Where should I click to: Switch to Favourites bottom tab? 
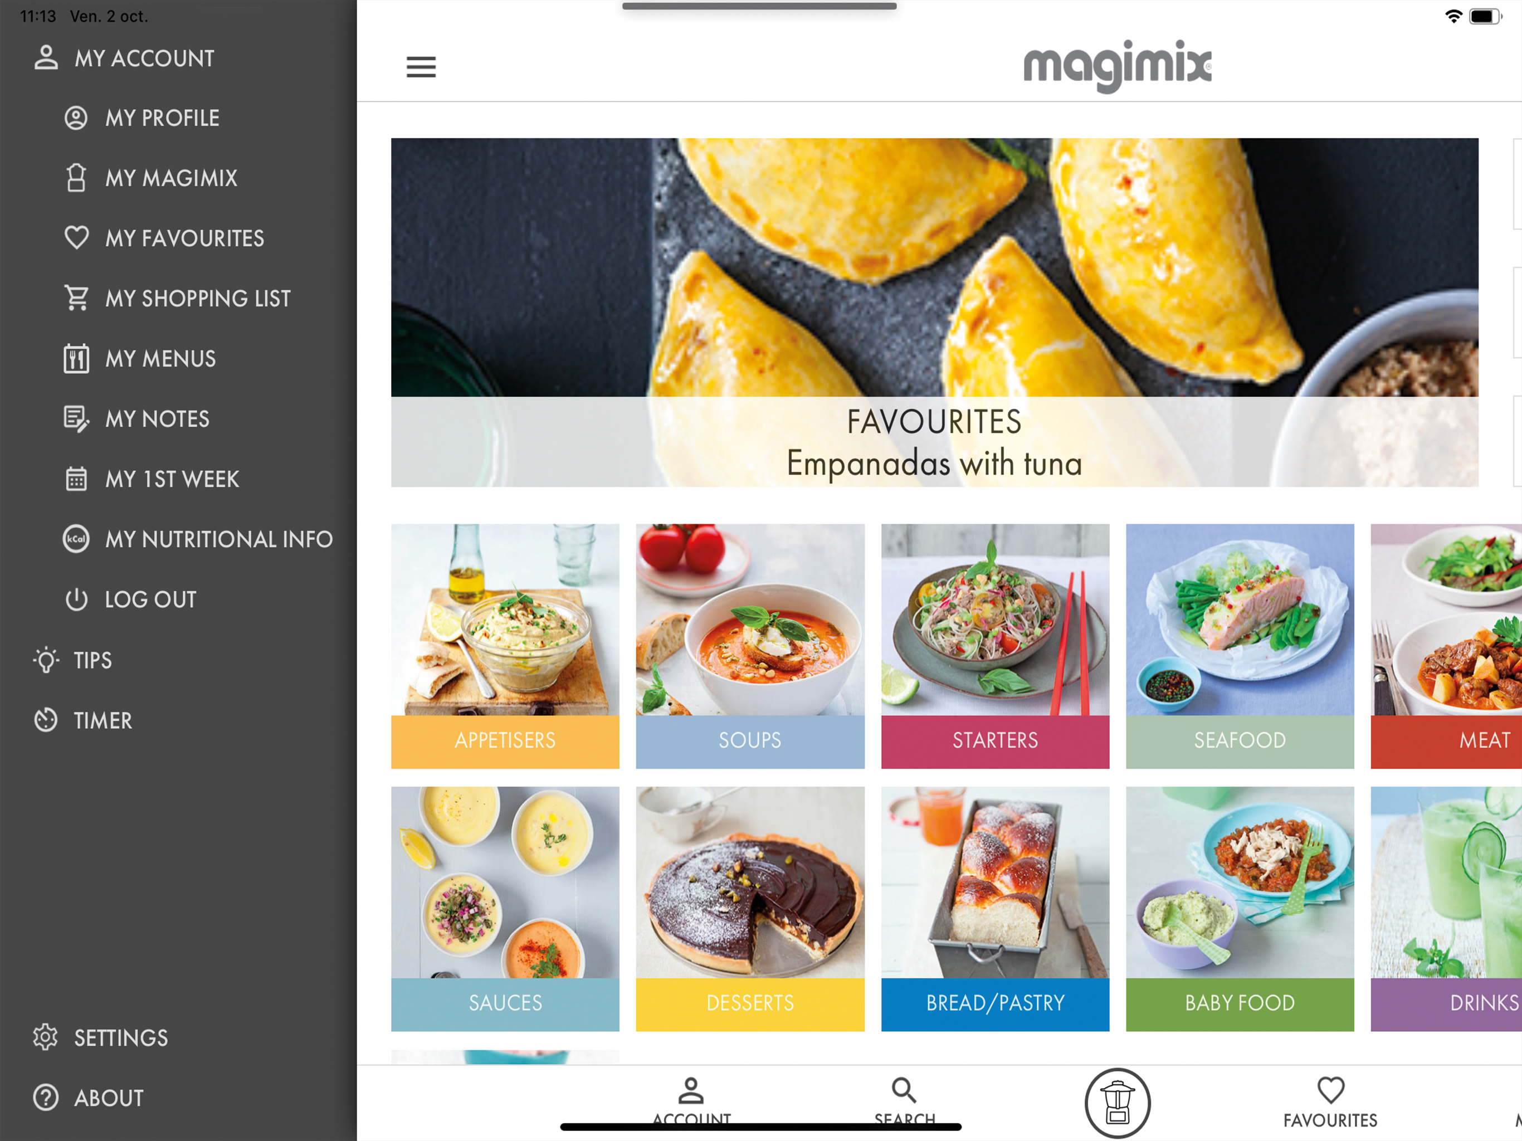coord(1330,1103)
